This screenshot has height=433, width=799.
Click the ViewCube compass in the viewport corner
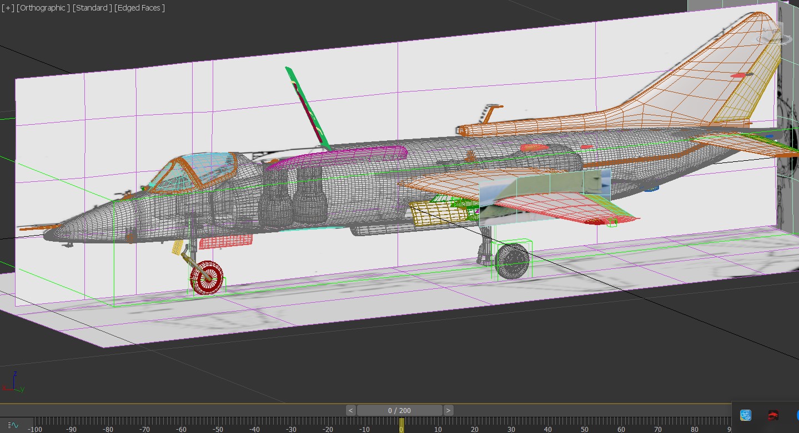coord(775,38)
